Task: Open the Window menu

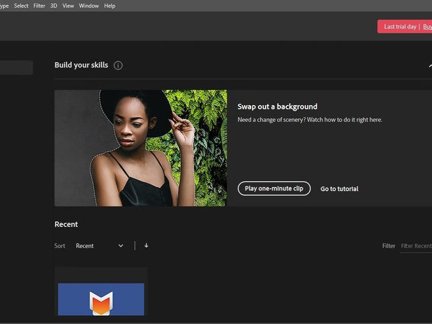Action: pyautogui.click(x=89, y=6)
